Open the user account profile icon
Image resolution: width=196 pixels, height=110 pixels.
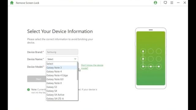[x=155, y=3]
